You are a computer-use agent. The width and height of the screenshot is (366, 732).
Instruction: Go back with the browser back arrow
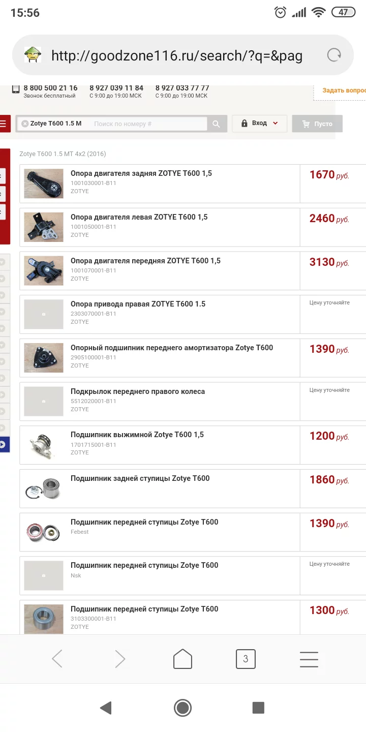point(57,659)
